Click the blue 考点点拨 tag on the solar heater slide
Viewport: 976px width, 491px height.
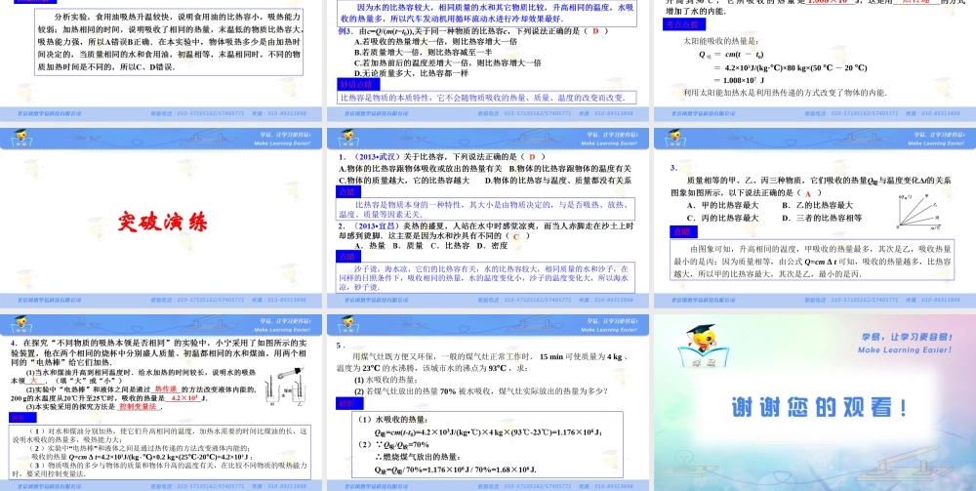click(x=683, y=25)
